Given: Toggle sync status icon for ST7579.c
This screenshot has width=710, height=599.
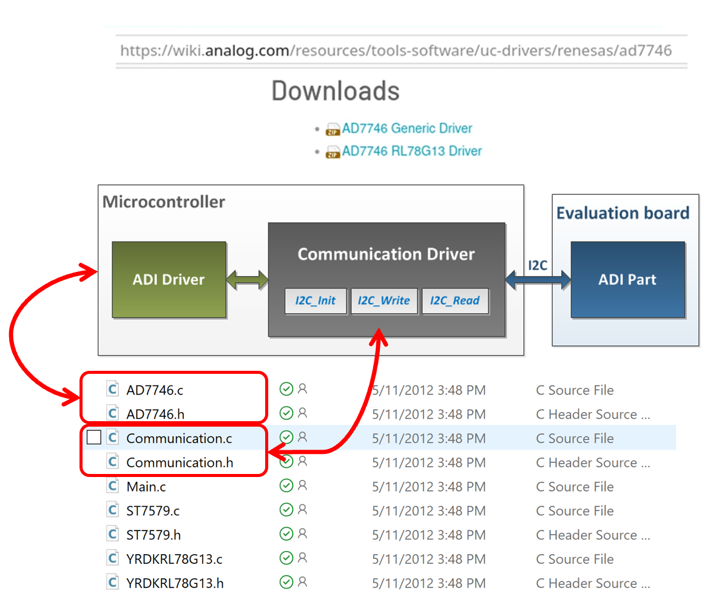Looking at the screenshot, I should pyautogui.click(x=286, y=510).
